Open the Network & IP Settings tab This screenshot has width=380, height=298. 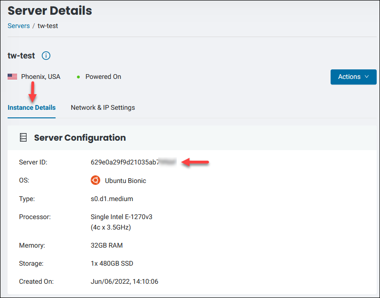103,107
